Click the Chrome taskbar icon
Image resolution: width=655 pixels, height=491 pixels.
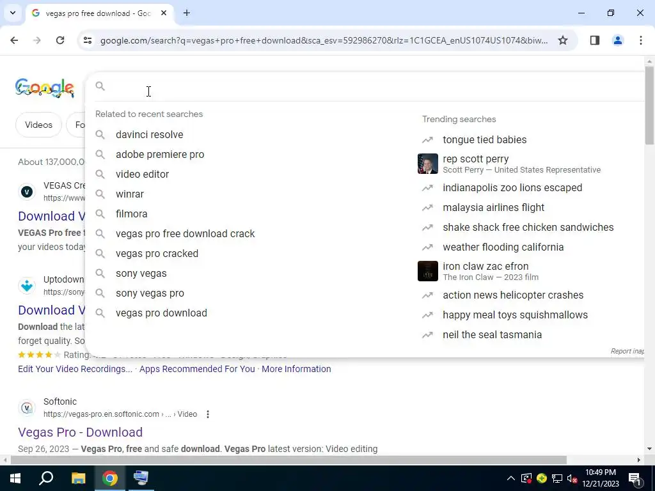click(x=110, y=478)
